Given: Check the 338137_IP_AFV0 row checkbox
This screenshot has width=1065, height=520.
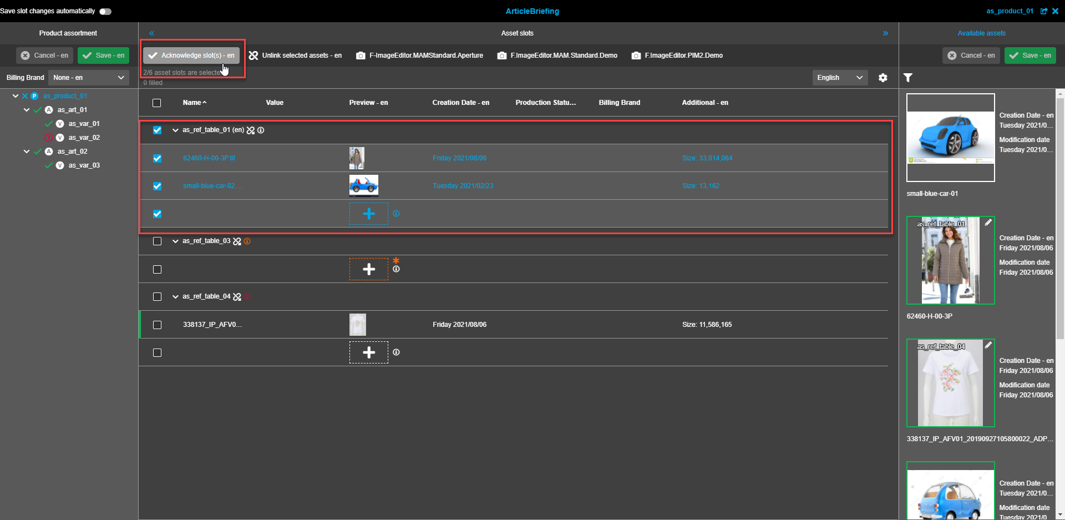Looking at the screenshot, I should click(157, 325).
